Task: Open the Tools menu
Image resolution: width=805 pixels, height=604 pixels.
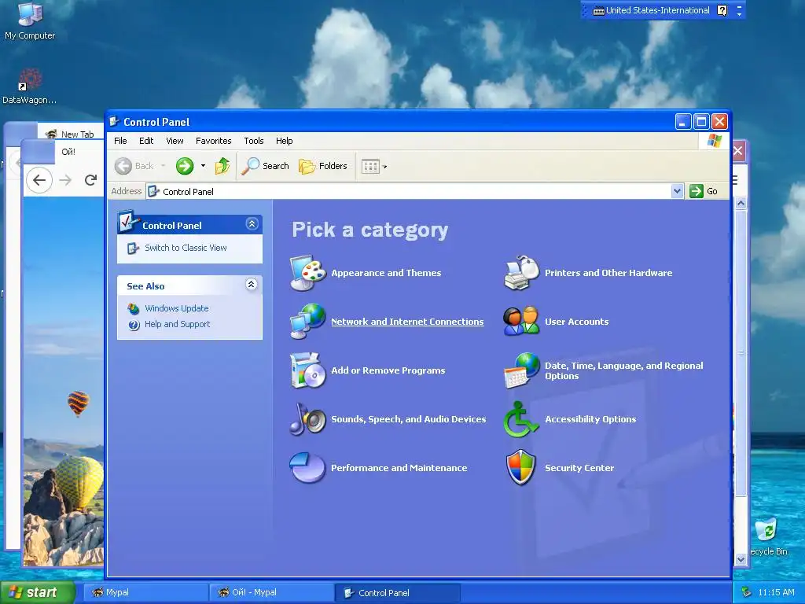Action: point(254,141)
